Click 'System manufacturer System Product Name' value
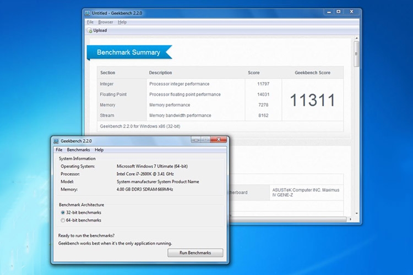The image size is (413, 275). click(x=158, y=182)
